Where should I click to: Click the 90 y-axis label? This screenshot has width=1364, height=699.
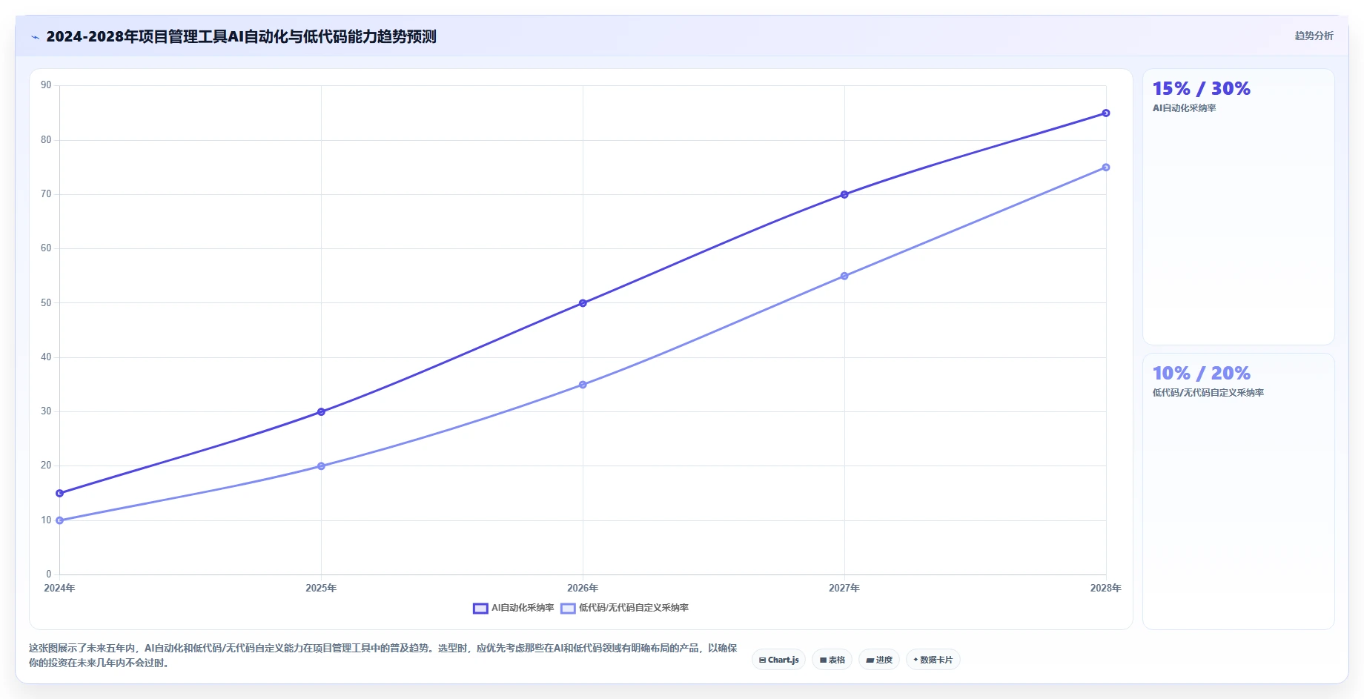coord(46,85)
